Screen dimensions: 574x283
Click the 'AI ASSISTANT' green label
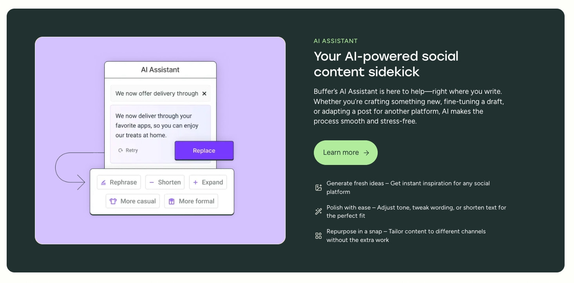pos(336,41)
